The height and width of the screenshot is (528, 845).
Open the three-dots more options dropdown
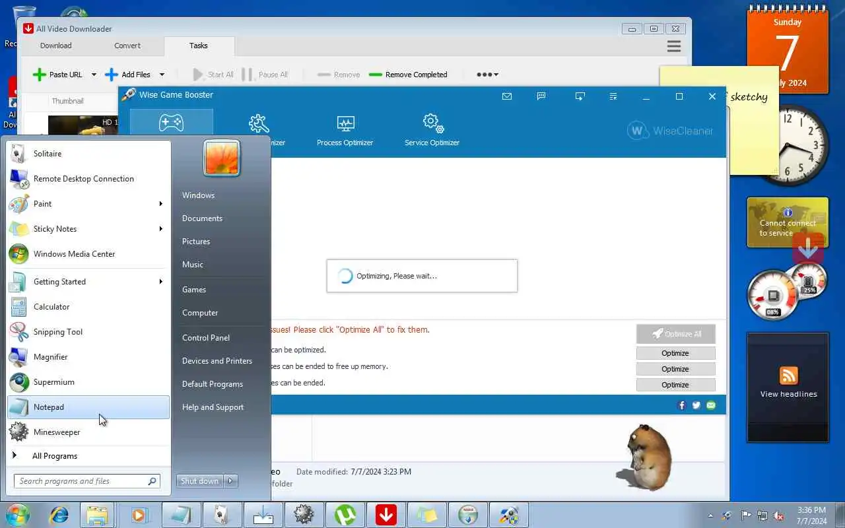tap(488, 75)
